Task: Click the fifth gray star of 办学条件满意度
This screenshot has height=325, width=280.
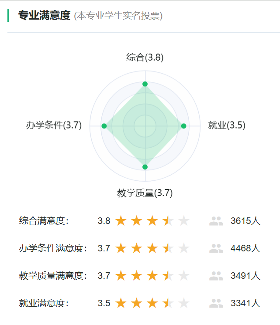Action: click(x=184, y=248)
